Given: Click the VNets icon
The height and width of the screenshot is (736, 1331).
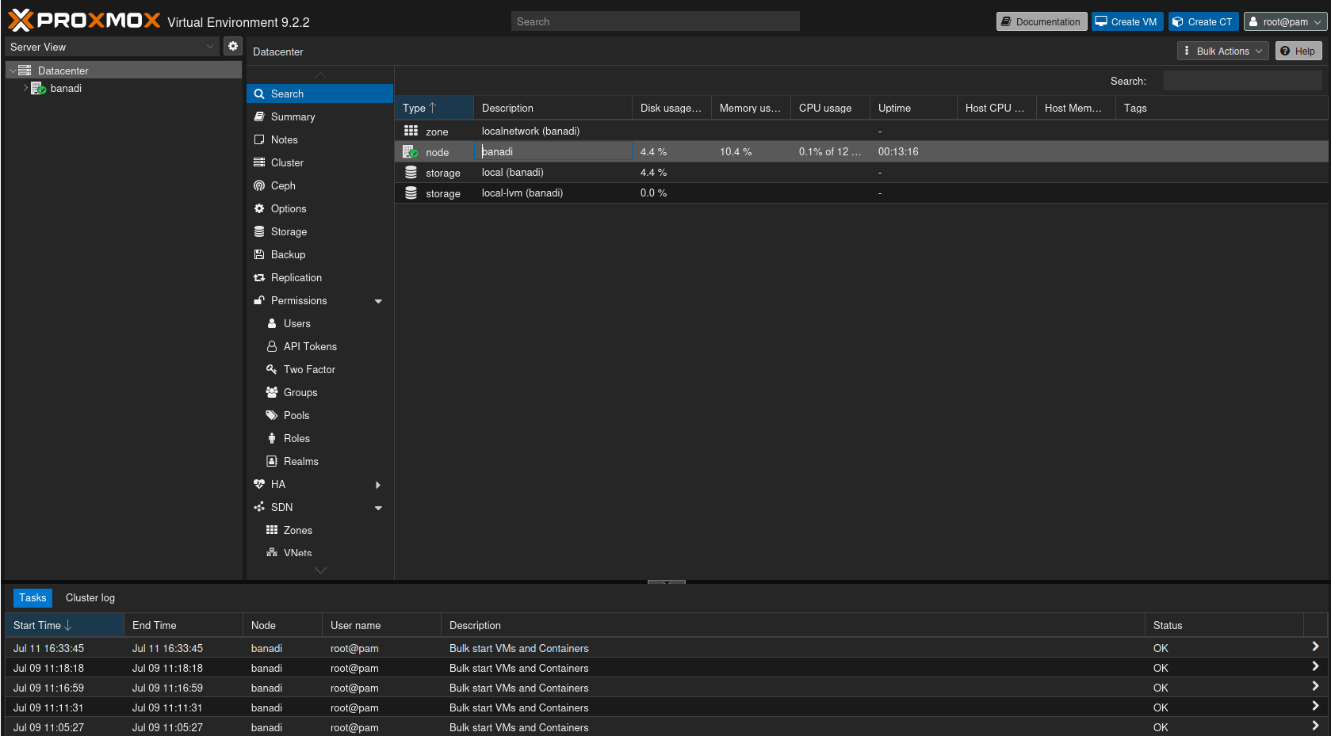Looking at the screenshot, I should [272, 553].
